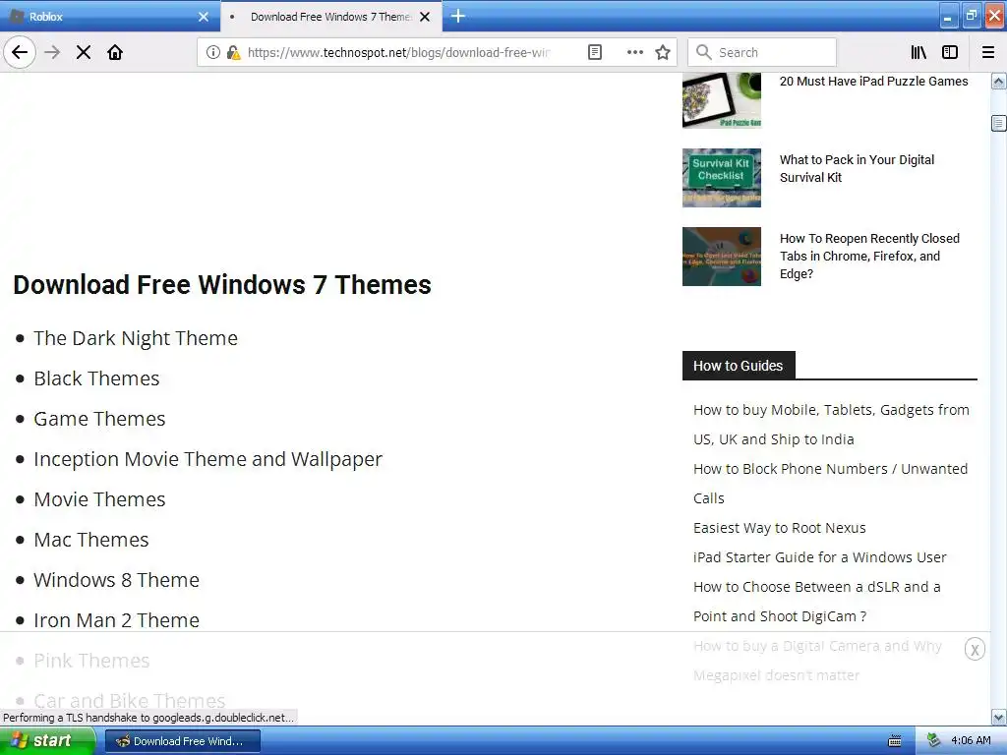The height and width of the screenshot is (755, 1007).
Task: Open the page actions three-dot menu
Action: (634, 52)
